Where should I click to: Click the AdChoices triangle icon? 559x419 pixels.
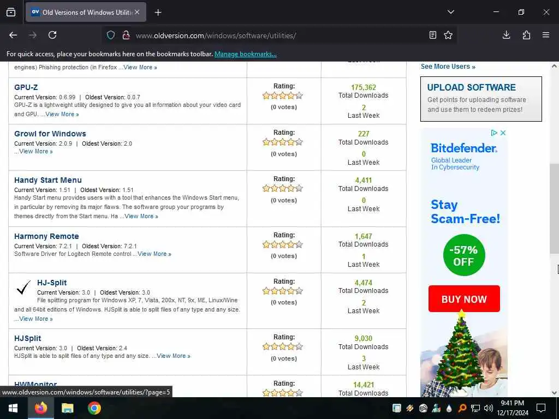493,133
